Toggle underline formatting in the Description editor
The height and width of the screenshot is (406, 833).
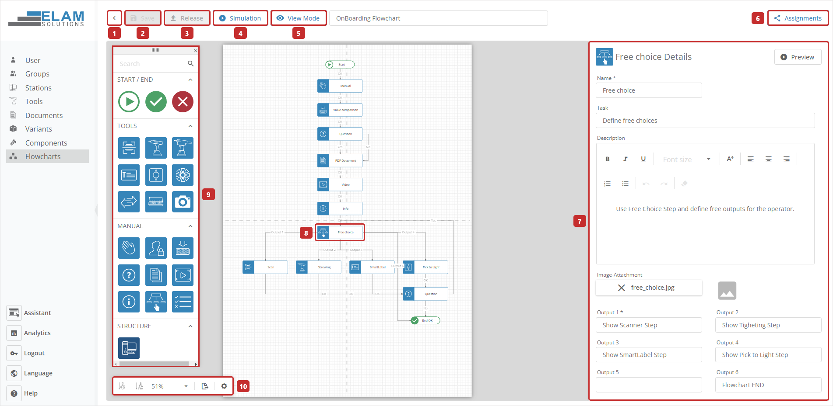pos(643,159)
